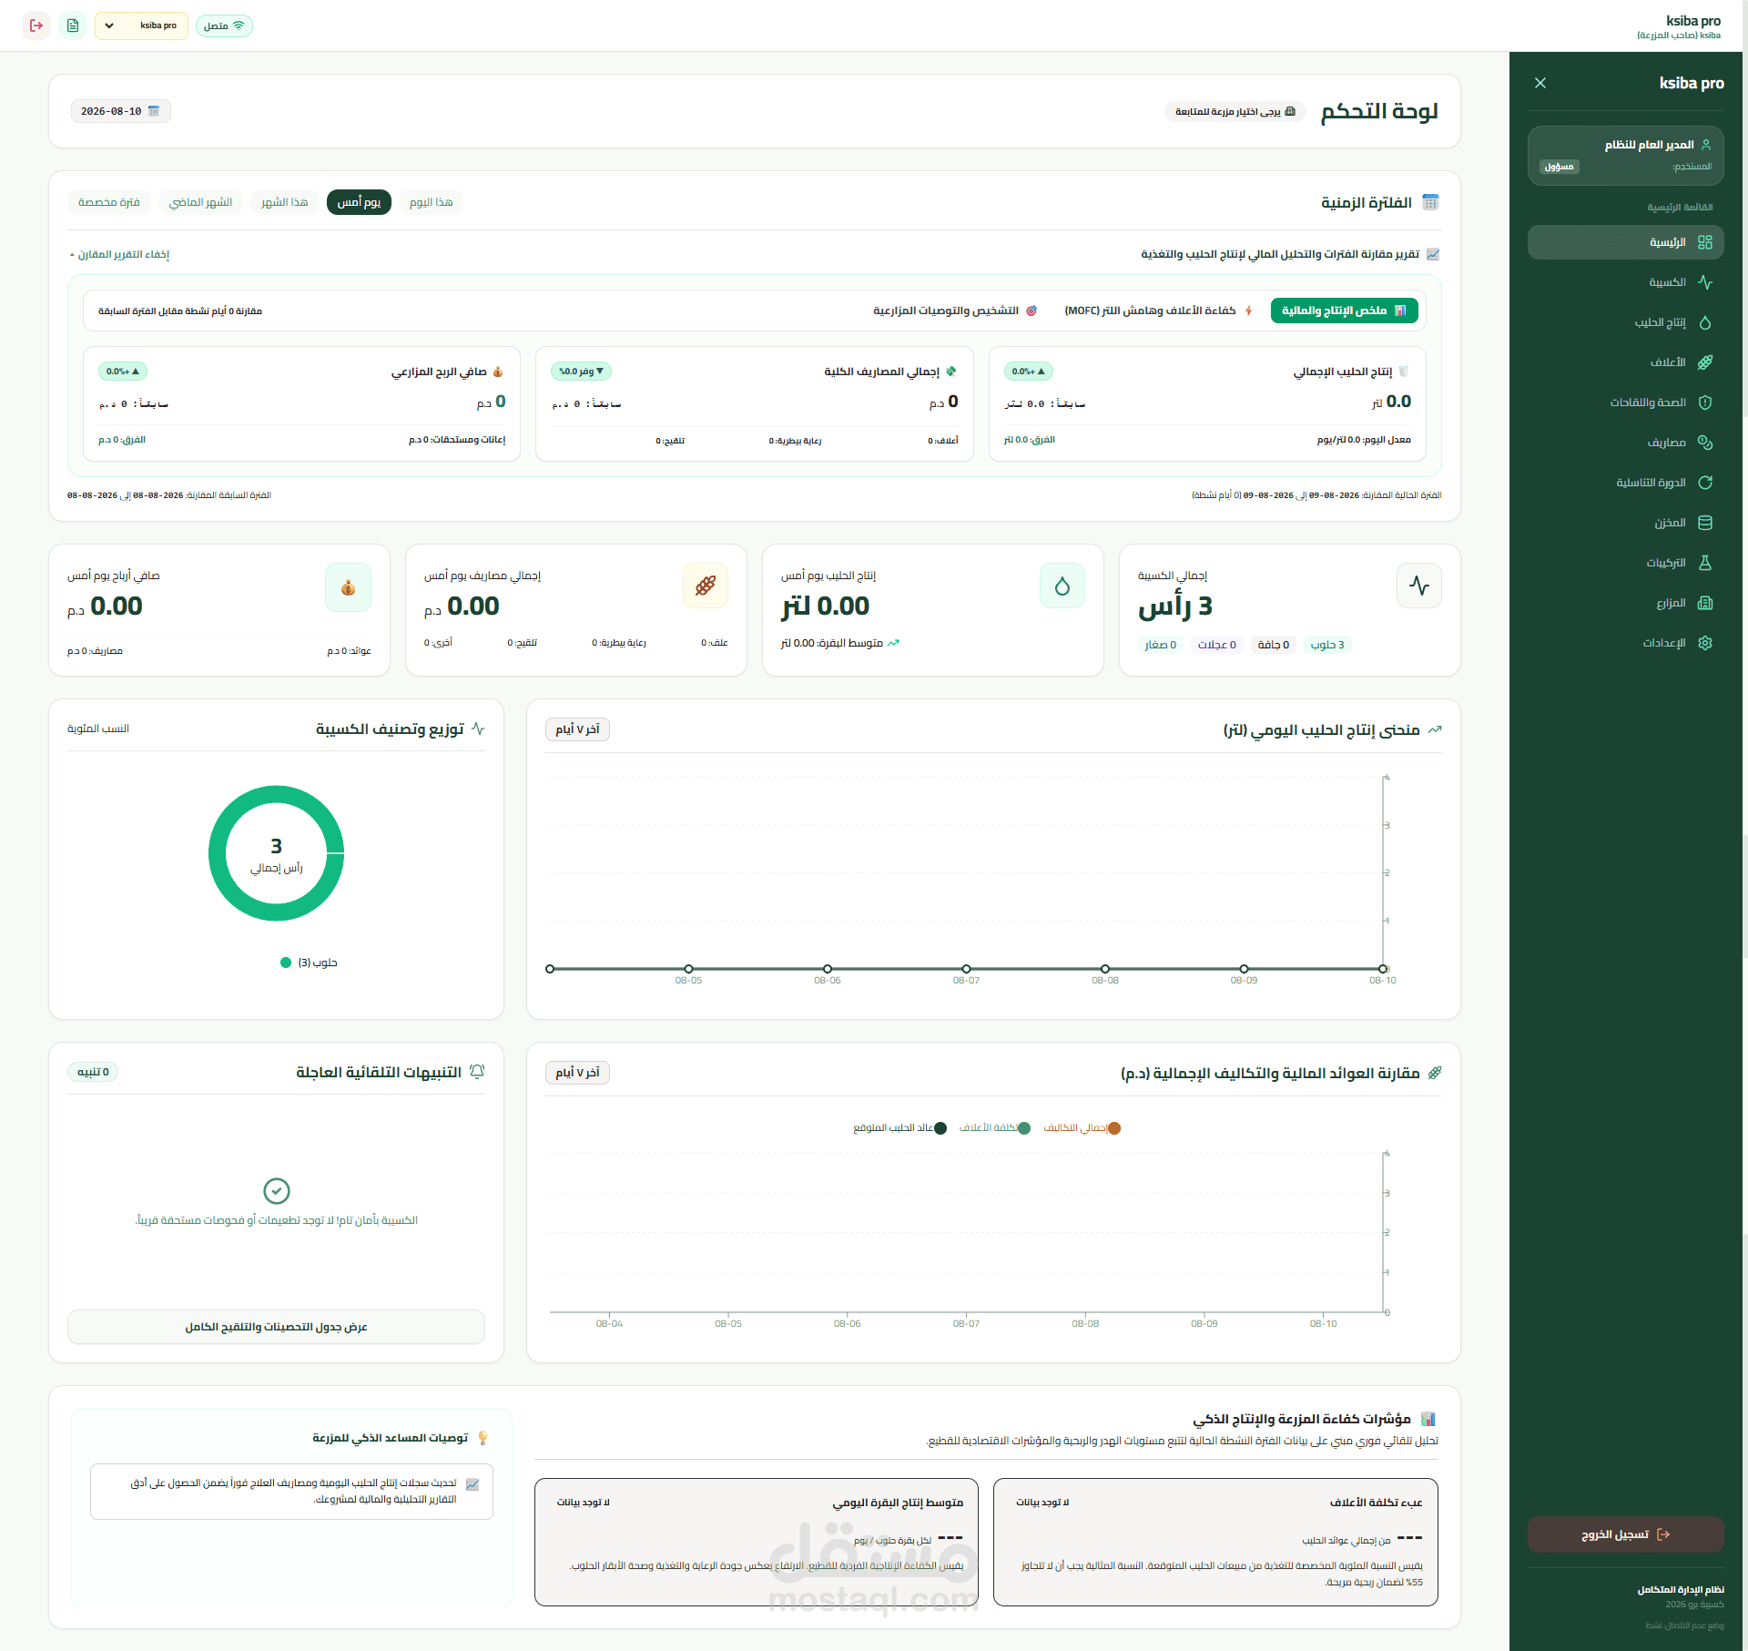Open إنتاج الحليب in the sidebar
1748x1651 pixels.
coord(1625,322)
